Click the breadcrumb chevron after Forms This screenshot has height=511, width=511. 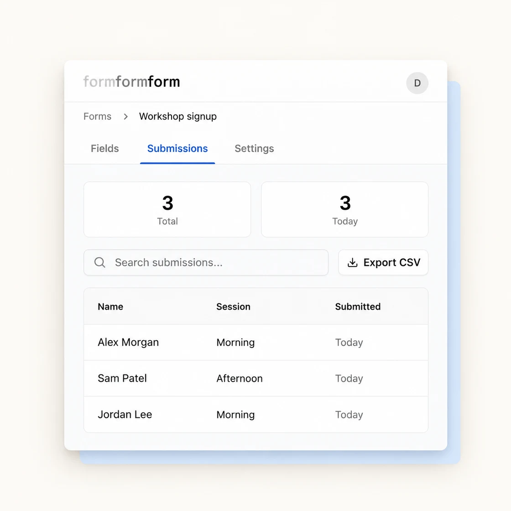click(x=126, y=116)
